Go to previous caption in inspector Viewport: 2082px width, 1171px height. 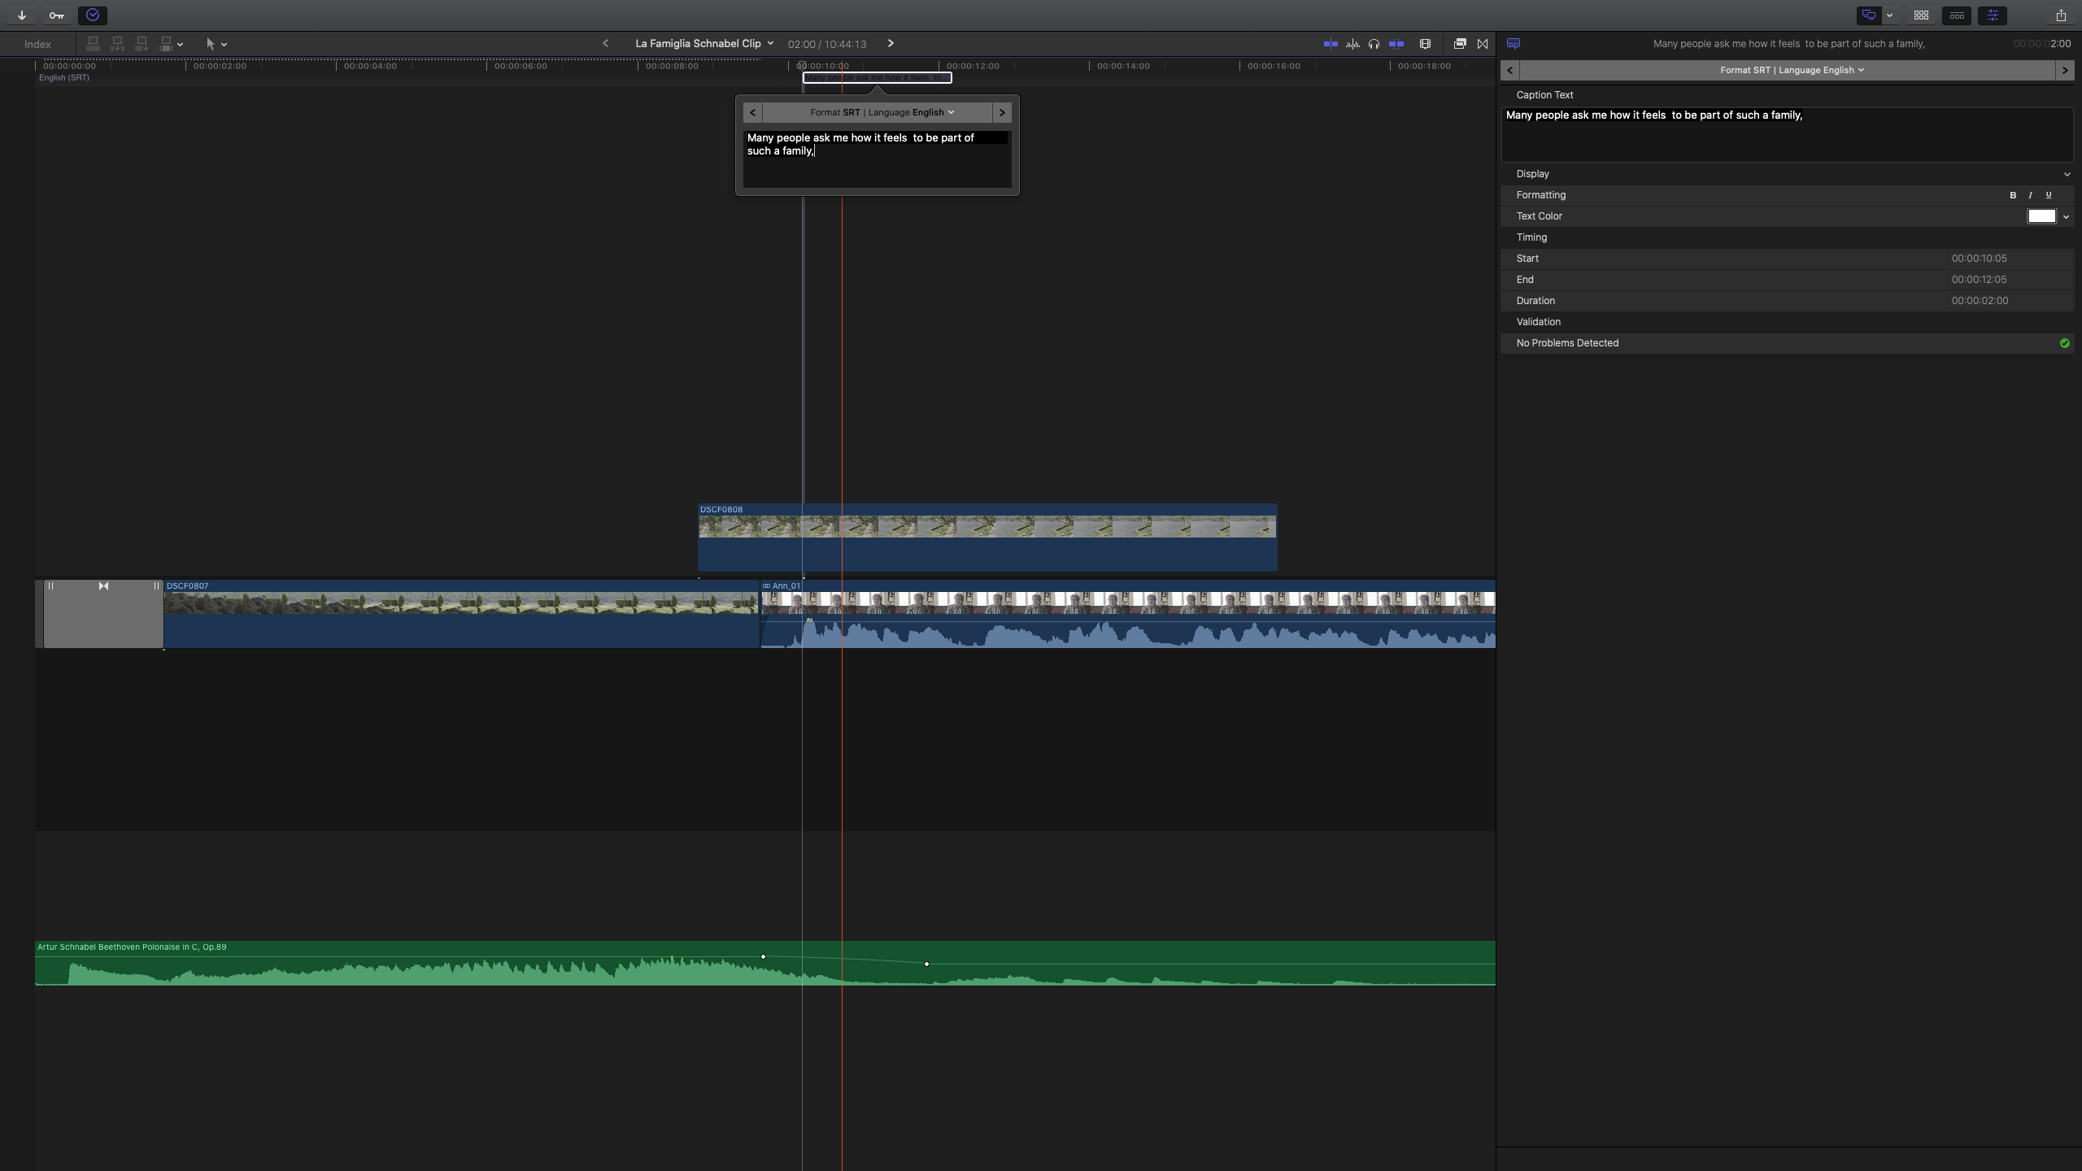[1510, 70]
